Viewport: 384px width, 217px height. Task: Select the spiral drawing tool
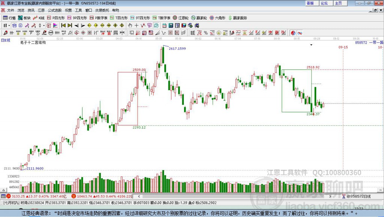coord(38,33)
